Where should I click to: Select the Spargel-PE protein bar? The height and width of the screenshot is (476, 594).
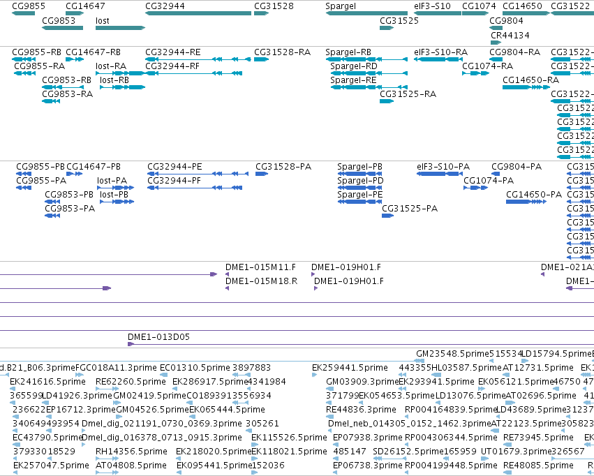point(359,202)
